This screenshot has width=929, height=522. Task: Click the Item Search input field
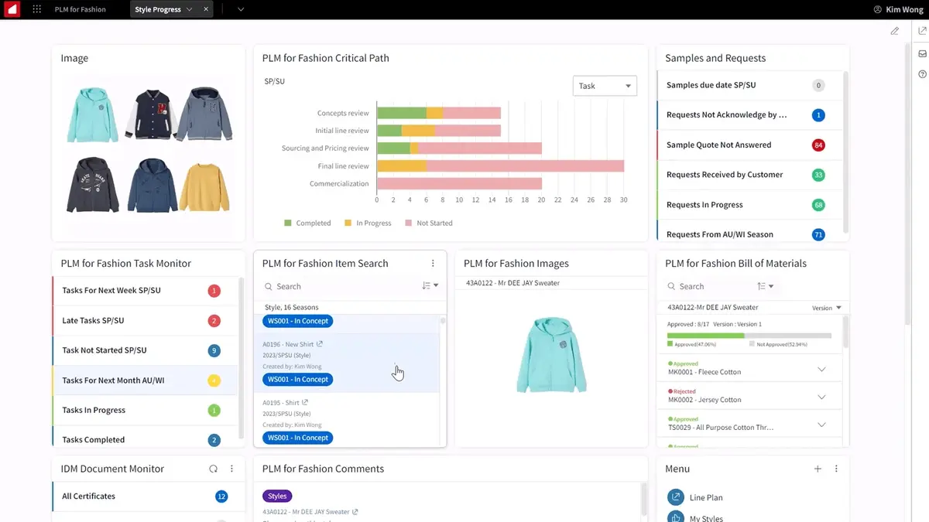click(x=341, y=286)
